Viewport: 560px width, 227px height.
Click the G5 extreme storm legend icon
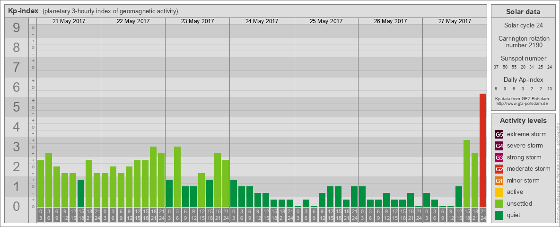[499, 135]
